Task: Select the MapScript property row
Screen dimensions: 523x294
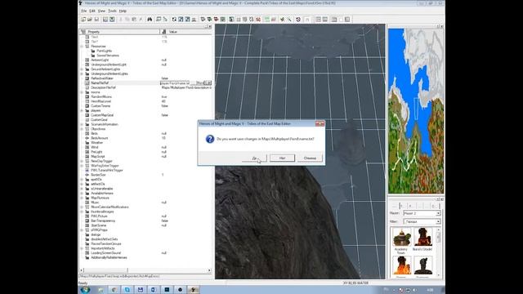Action: (x=145, y=156)
